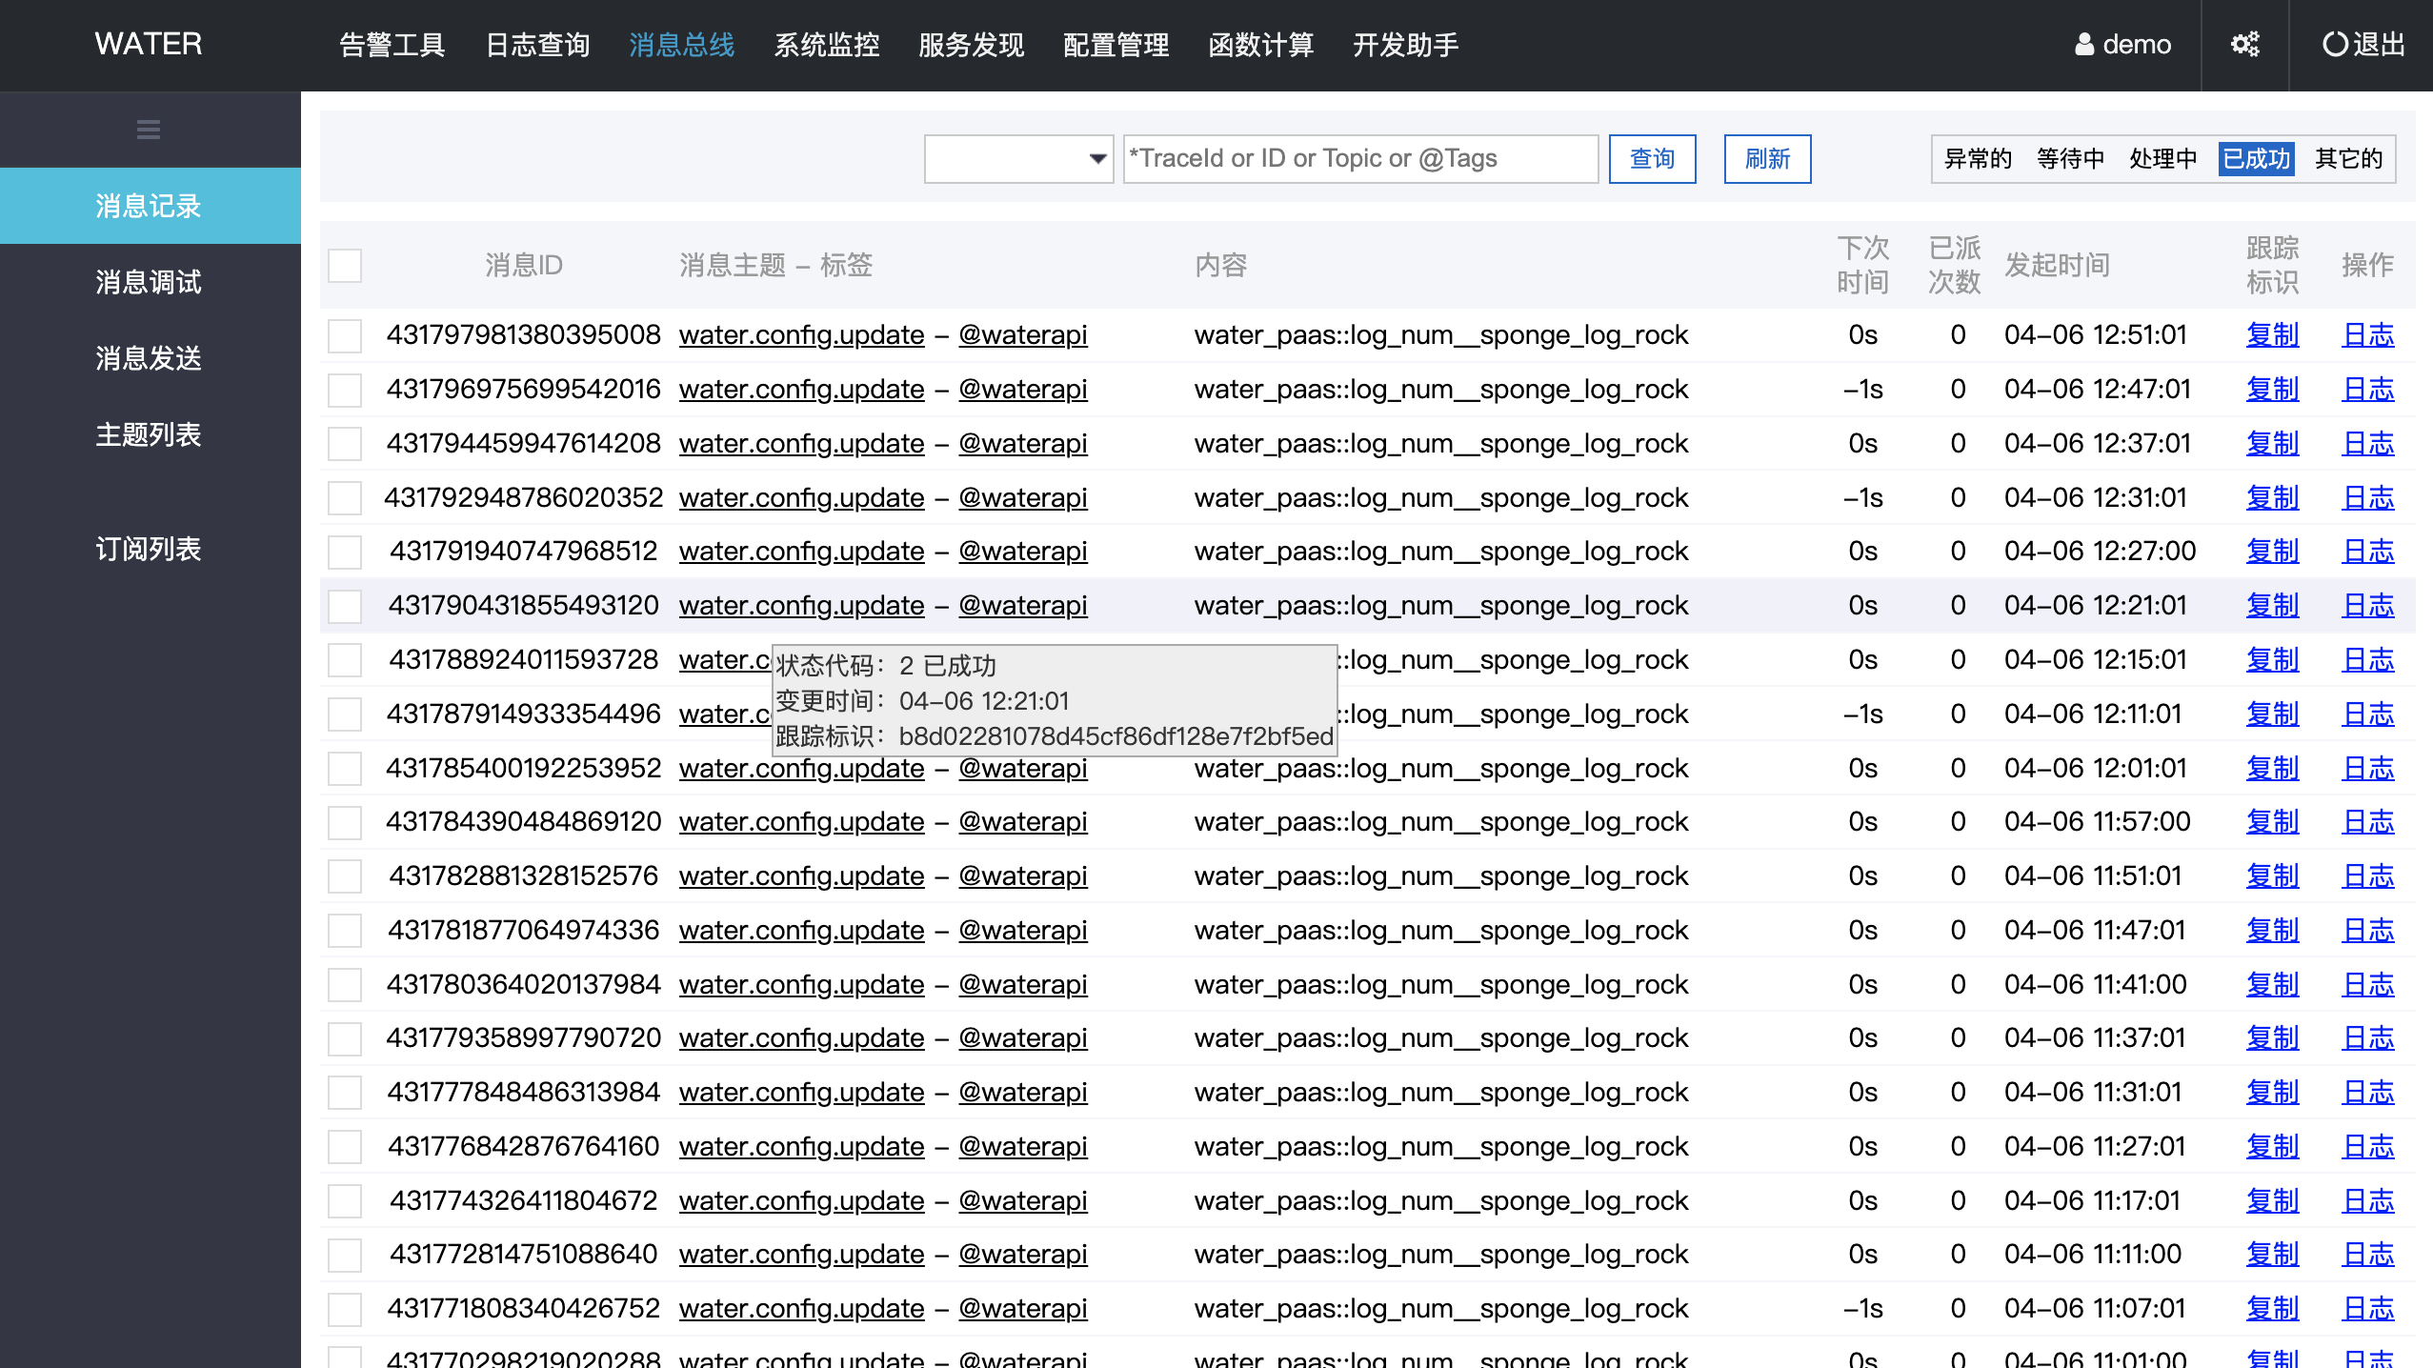Open 服务发现 menu
2433x1368 pixels.
tap(972, 45)
